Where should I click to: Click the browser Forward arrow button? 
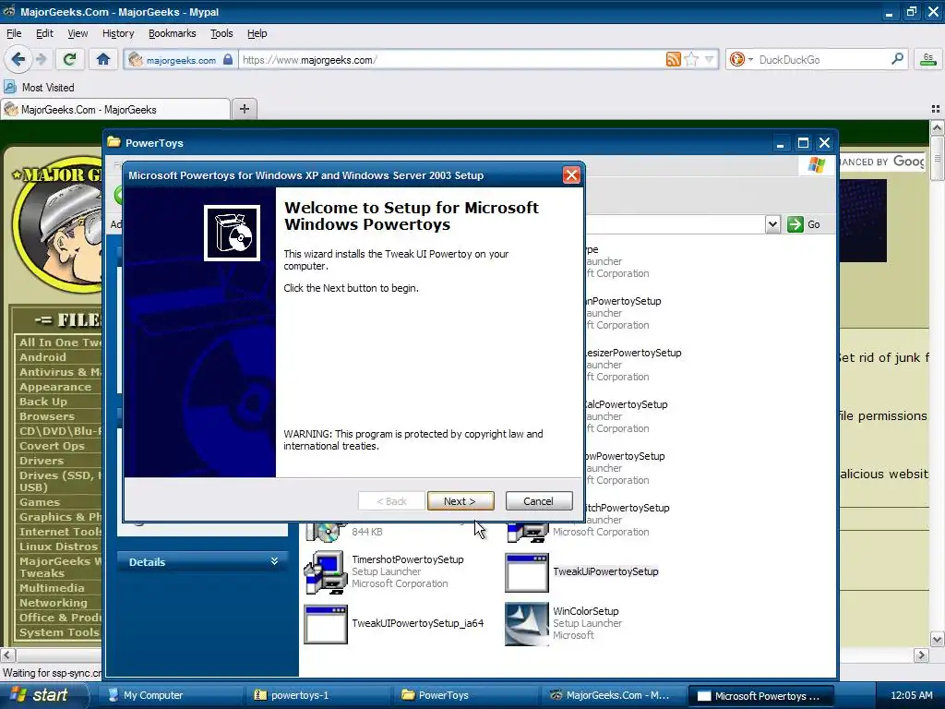[x=41, y=59]
